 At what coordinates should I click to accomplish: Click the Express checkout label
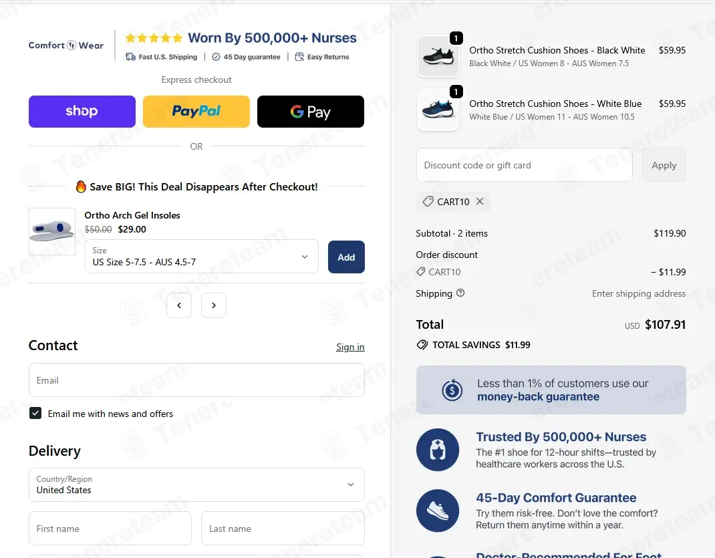click(x=196, y=80)
